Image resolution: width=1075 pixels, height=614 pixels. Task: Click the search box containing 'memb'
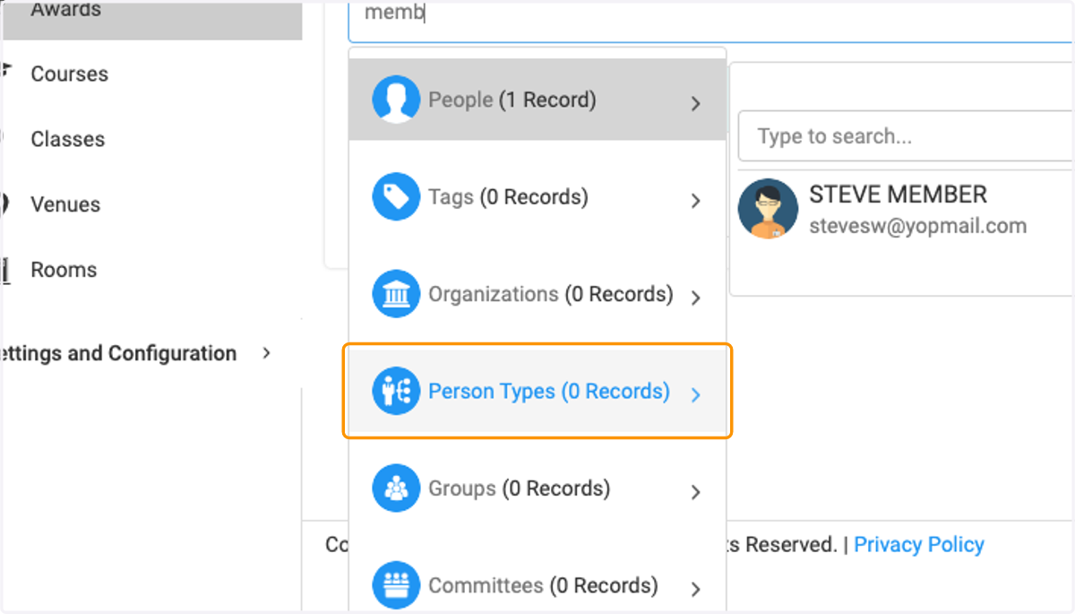[x=711, y=20]
